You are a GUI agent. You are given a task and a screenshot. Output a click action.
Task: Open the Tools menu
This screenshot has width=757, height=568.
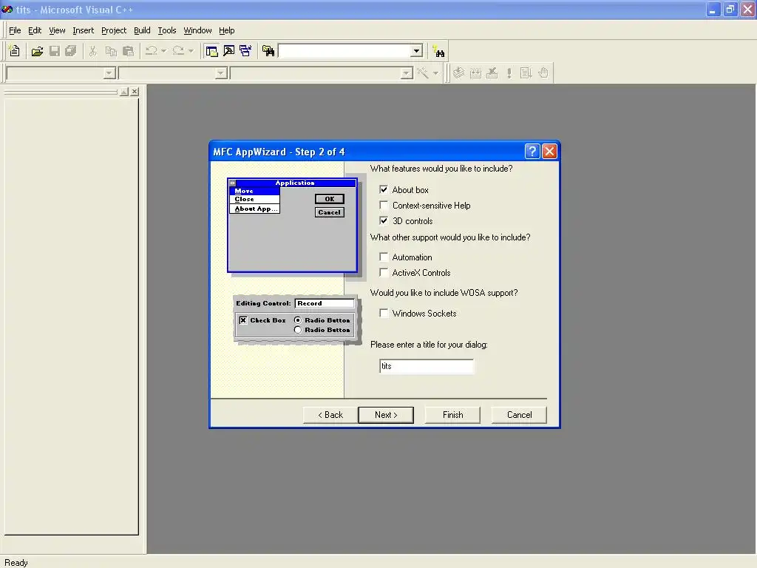(167, 30)
